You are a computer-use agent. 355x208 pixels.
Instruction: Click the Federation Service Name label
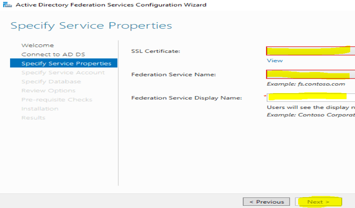174,75
